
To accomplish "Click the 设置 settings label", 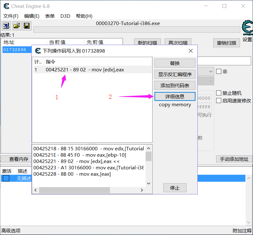I will (x=247, y=39).
